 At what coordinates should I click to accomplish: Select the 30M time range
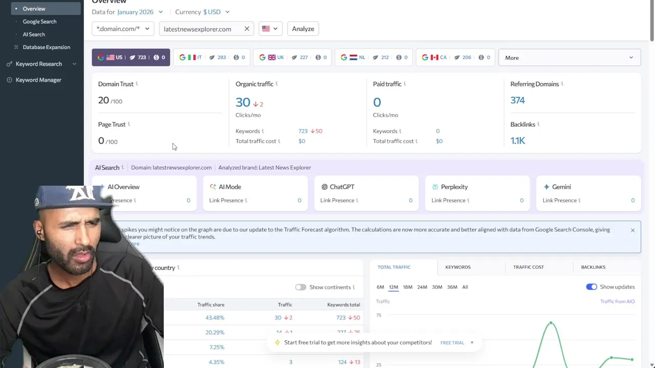(x=436, y=287)
